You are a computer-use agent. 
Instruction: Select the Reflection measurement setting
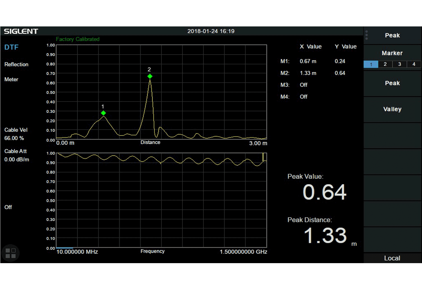pos(16,64)
